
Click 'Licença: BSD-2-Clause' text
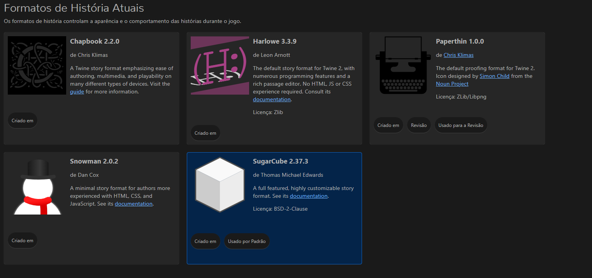280,209
